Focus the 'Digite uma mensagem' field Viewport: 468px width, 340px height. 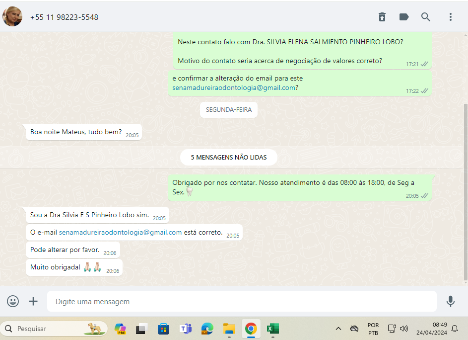[242, 301]
